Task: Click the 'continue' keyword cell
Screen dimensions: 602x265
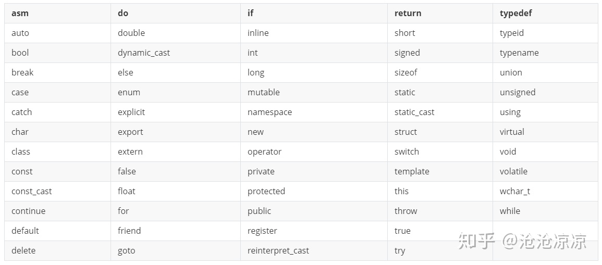Action: click(28, 211)
